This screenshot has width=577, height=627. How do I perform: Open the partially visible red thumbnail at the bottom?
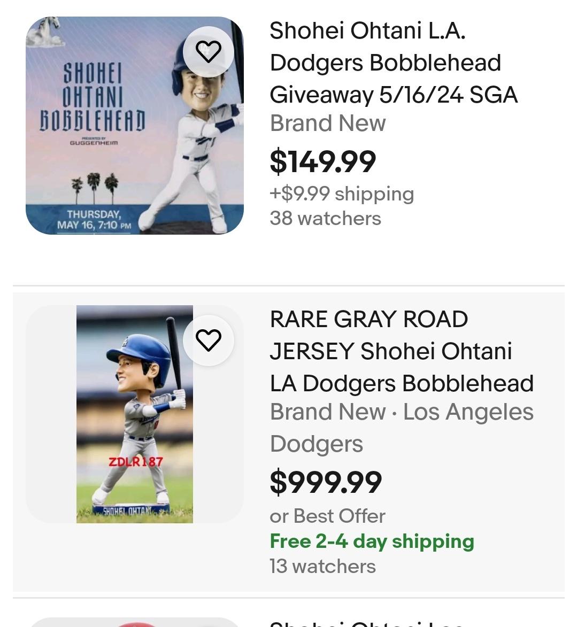134,623
